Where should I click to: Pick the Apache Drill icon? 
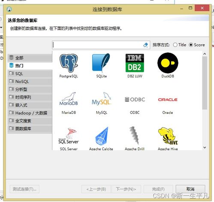tap(134, 135)
